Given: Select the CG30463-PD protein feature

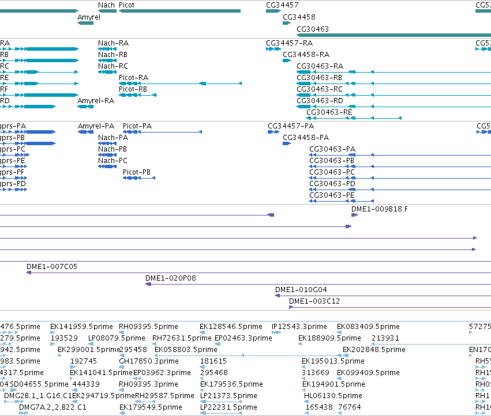Looking at the screenshot, I should coord(400,190).
